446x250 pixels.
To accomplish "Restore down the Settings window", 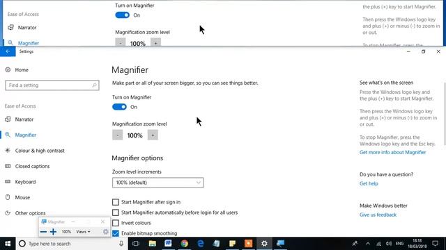I will (x=423, y=51).
